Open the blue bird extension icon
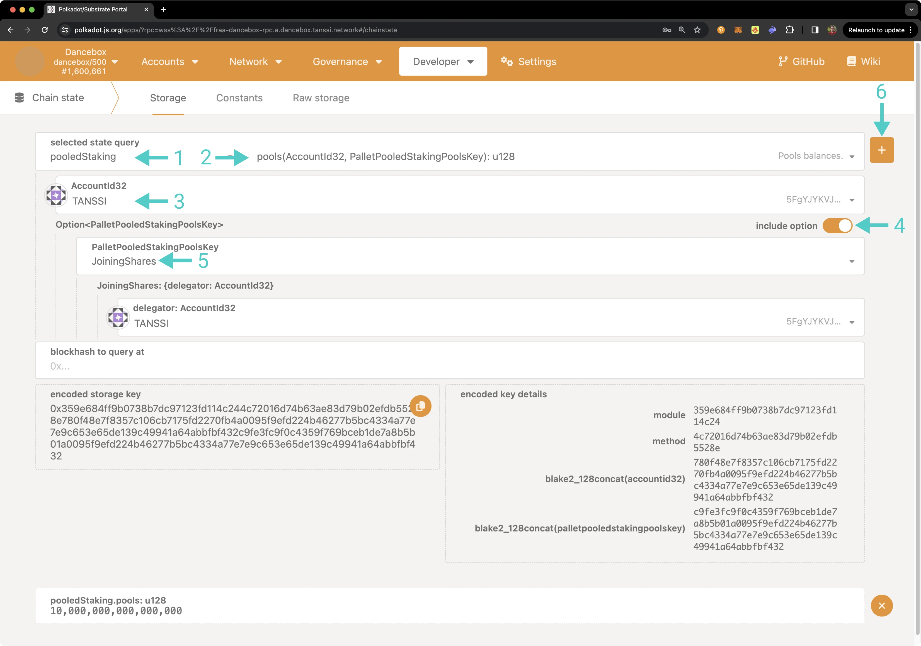 click(x=772, y=30)
